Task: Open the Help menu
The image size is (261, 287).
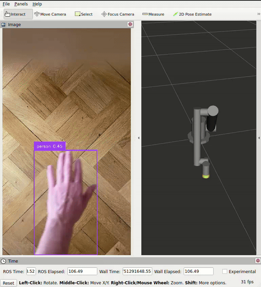Action: [37, 4]
